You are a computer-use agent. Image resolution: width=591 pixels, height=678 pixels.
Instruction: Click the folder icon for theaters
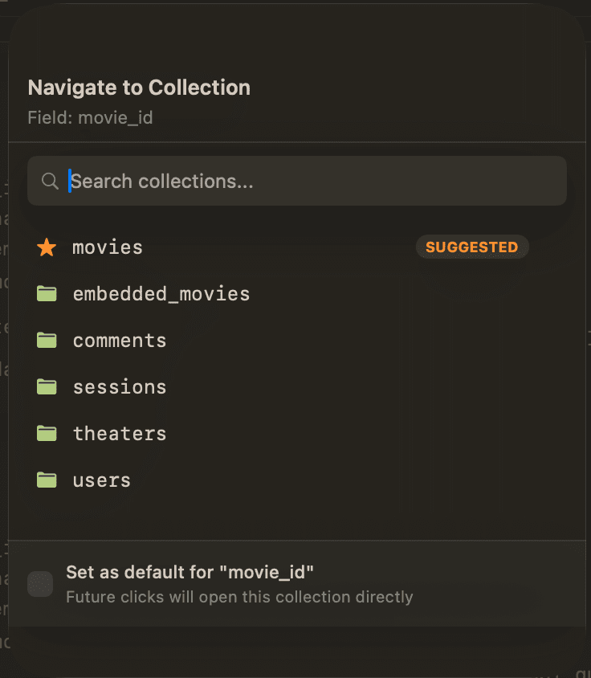pos(47,433)
